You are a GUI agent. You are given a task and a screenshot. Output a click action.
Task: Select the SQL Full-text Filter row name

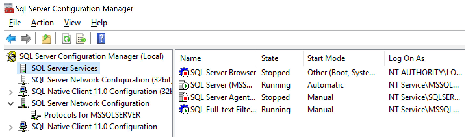[223, 110]
